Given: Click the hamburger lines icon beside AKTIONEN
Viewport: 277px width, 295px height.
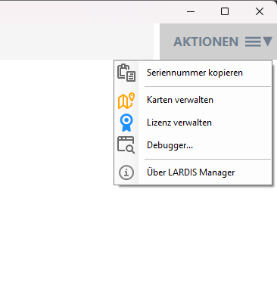Looking at the screenshot, I should point(253,42).
